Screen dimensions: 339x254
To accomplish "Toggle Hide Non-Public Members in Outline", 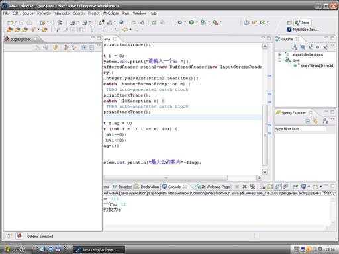I will pyautogui.click(x=318, y=47).
